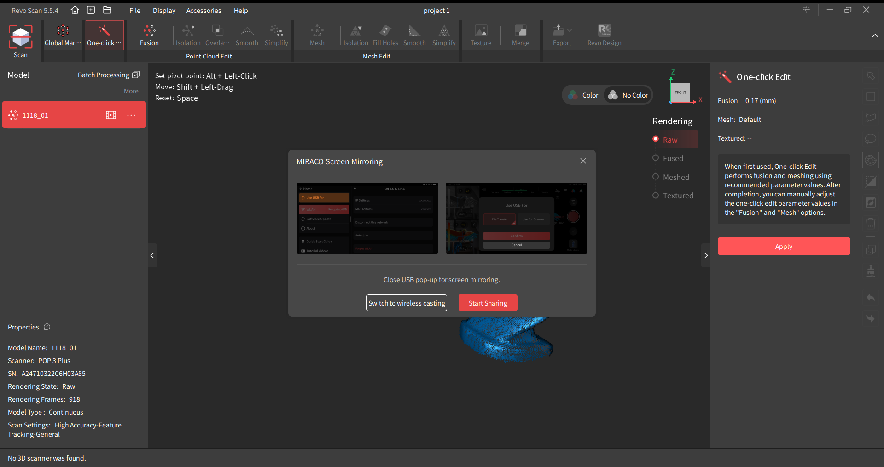
Task: Close MIRACO Screen Mirroring dialog
Action: [583, 161]
